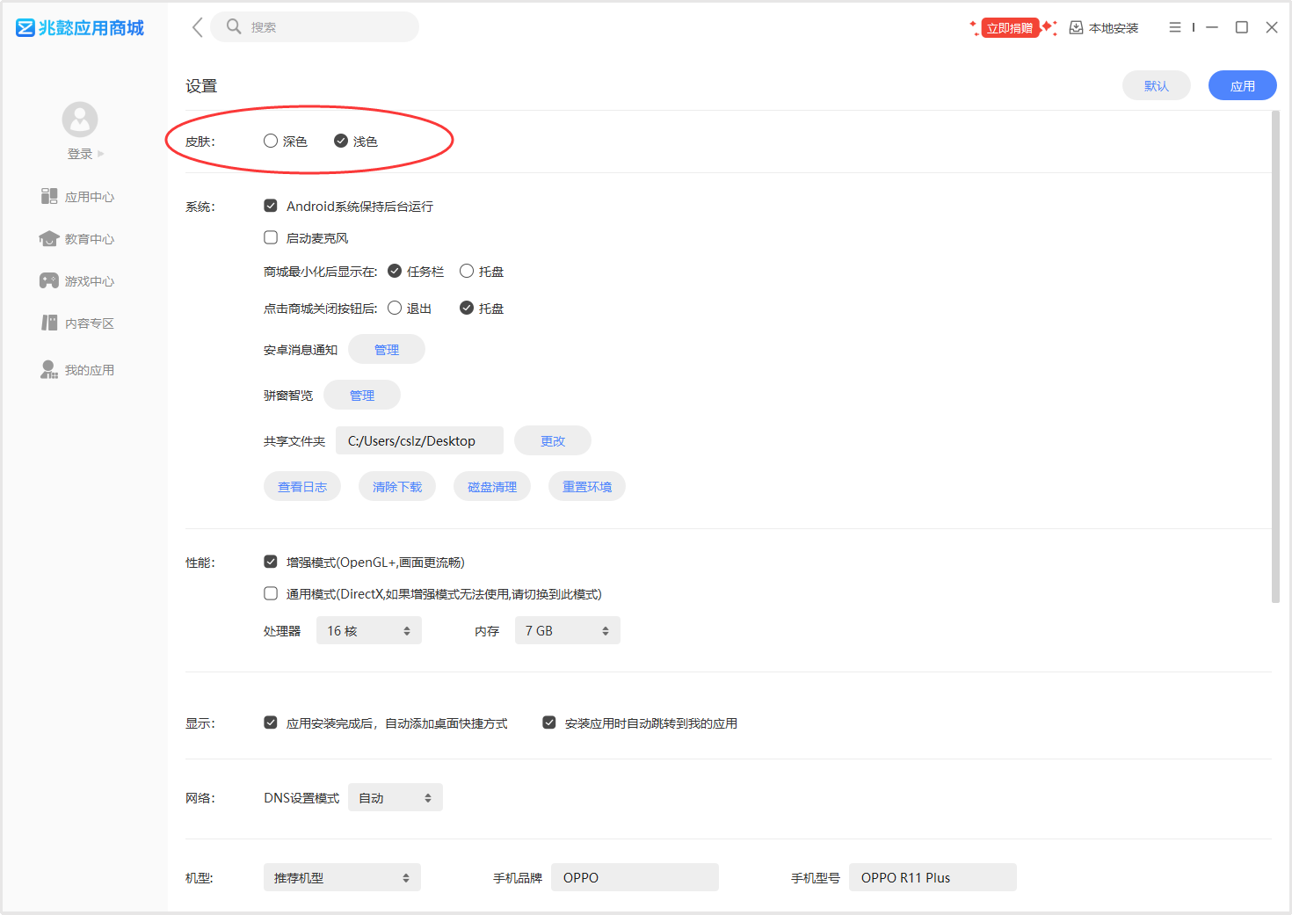
Task: Click the search magnifier icon
Action: [x=234, y=26]
